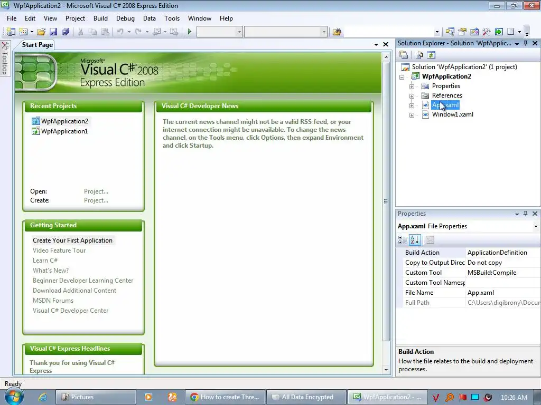The width and height of the screenshot is (541, 405).
Task: Open the Project menu
Action: point(75,18)
